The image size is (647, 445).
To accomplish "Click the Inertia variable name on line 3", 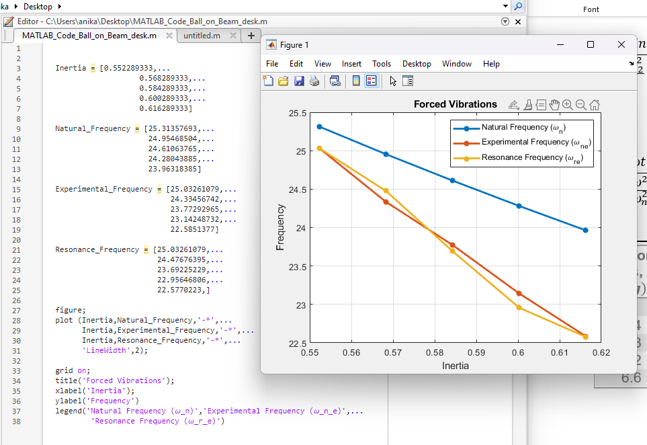I will [71, 68].
